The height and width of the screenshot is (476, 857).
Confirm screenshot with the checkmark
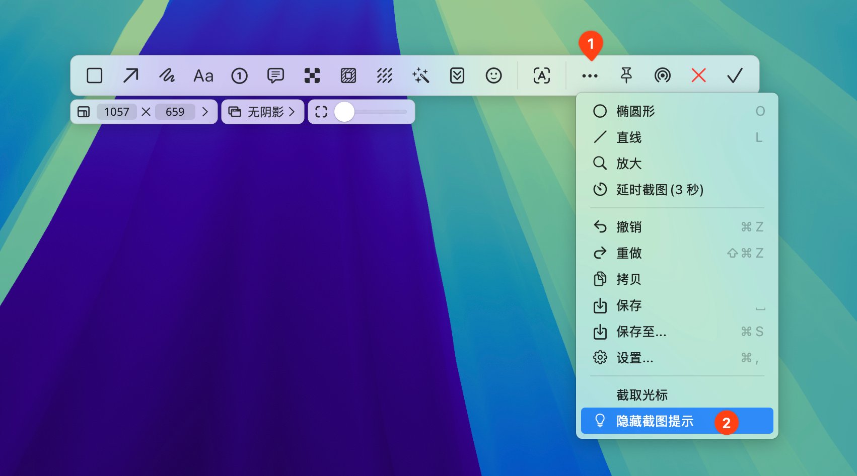coord(735,75)
